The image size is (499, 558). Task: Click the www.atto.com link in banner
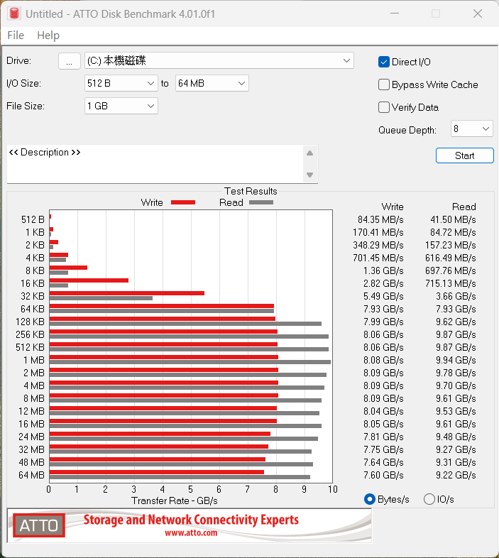tap(191, 532)
